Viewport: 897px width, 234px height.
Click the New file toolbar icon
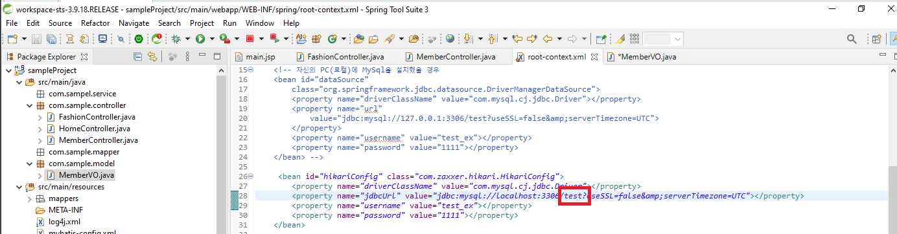coord(12,39)
